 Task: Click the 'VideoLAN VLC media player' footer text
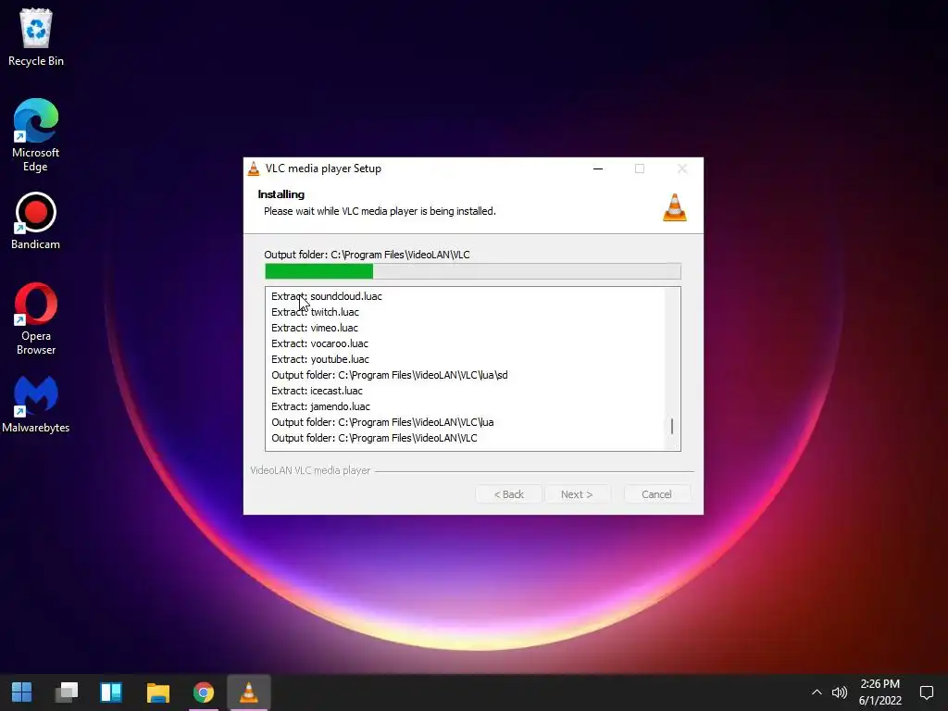pyautogui.click(x=310, y=470)
